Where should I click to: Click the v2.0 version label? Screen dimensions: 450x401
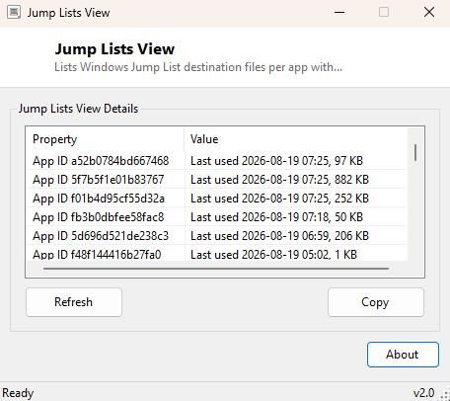[423, 393]
